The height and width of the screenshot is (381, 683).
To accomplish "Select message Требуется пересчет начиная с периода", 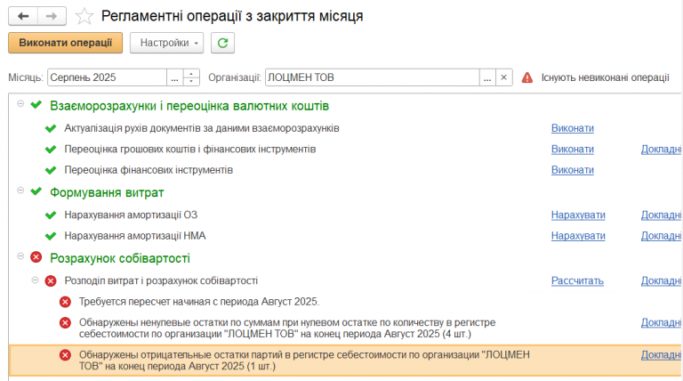I will click(x=199, y=302).
